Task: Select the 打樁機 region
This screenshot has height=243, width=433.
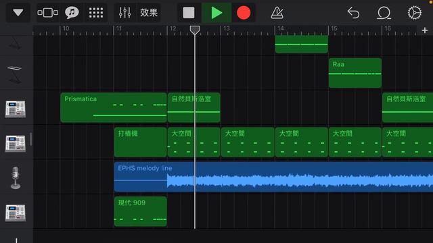Action: tap(140, 142)
